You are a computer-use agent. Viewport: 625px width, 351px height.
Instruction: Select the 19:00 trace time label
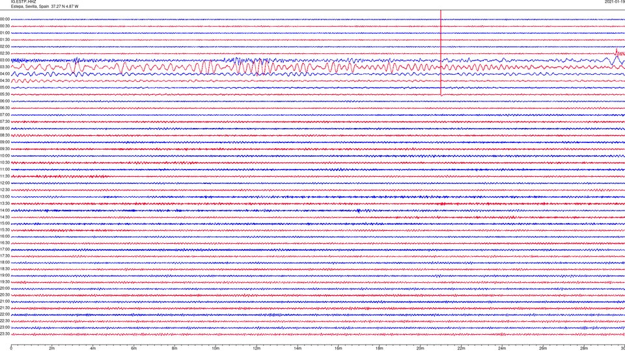(x=5, y=276)
